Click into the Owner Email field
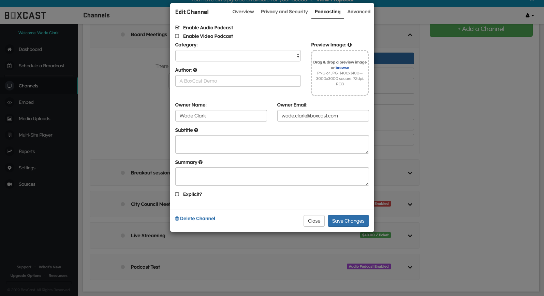The image size is (544, 296). [323, 116]
